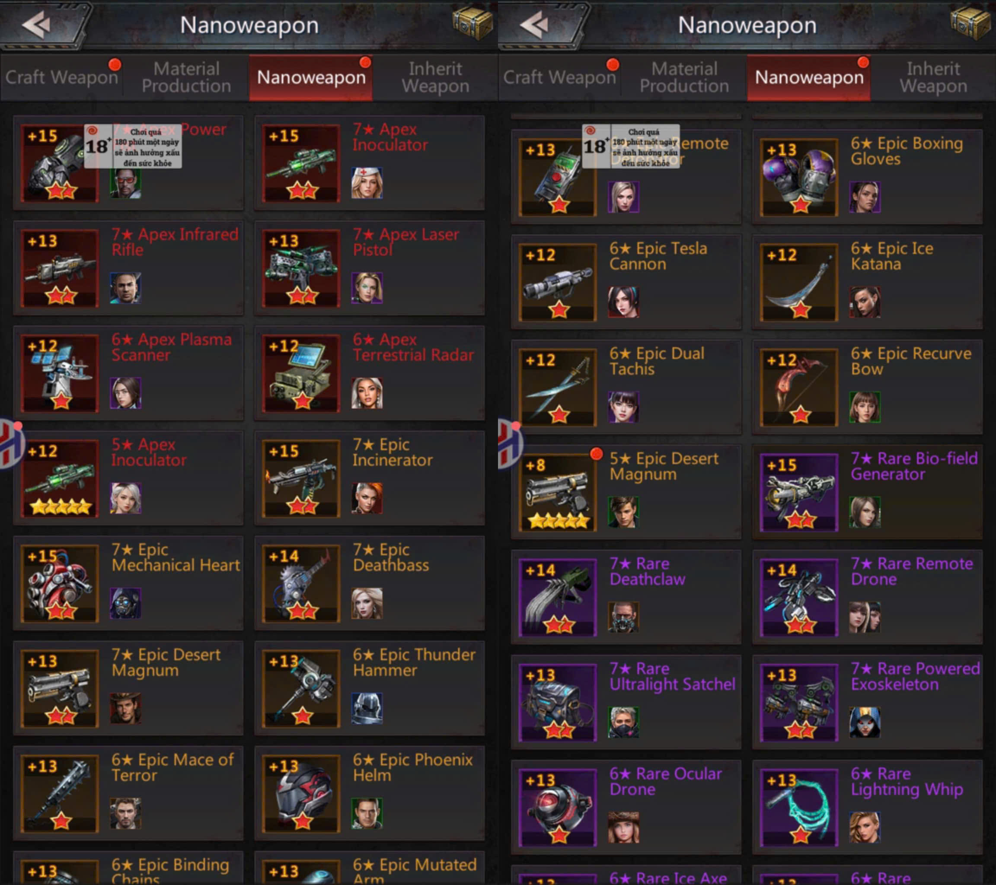996x885 pixels.
Task: Open the Epic Phoenix Helm icon
Action: (301, 793)
